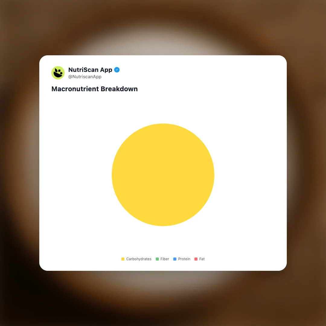Image resolution: width=326 pixels, height=326 pixels.
Task: Select the yellow Carbohydrates pie slice
Action: pos(163,175)
